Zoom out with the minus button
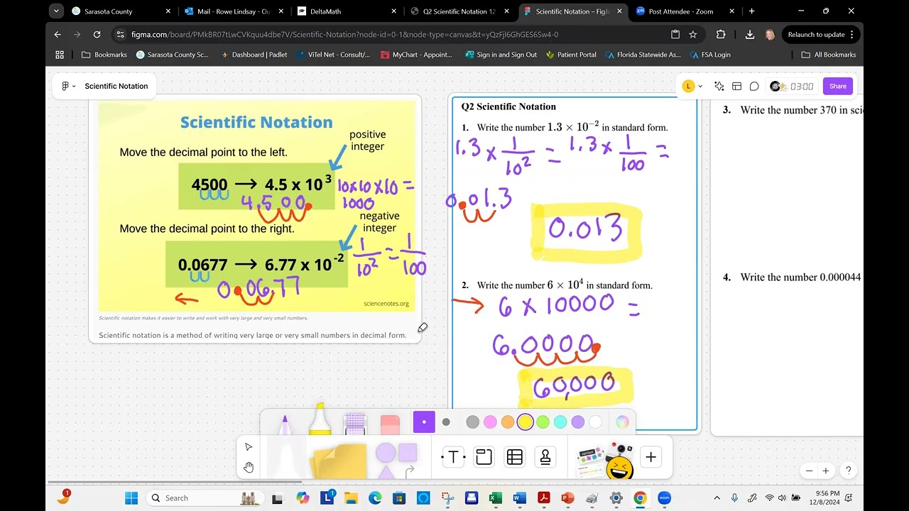 click(x=809, y=471)
